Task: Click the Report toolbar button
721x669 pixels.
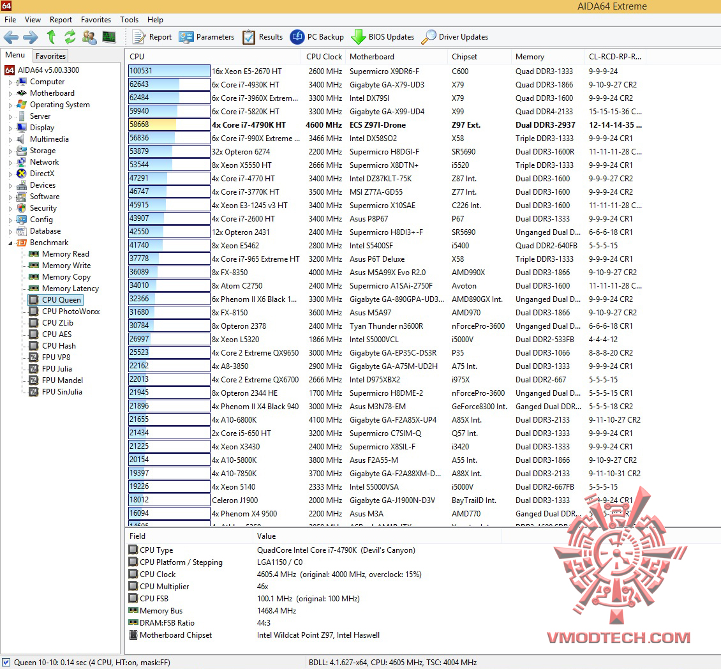Action: point(152,37)
